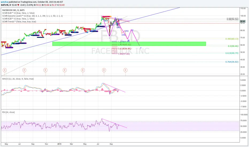Click the 100.00 price axis label

(x=243, y=16)
